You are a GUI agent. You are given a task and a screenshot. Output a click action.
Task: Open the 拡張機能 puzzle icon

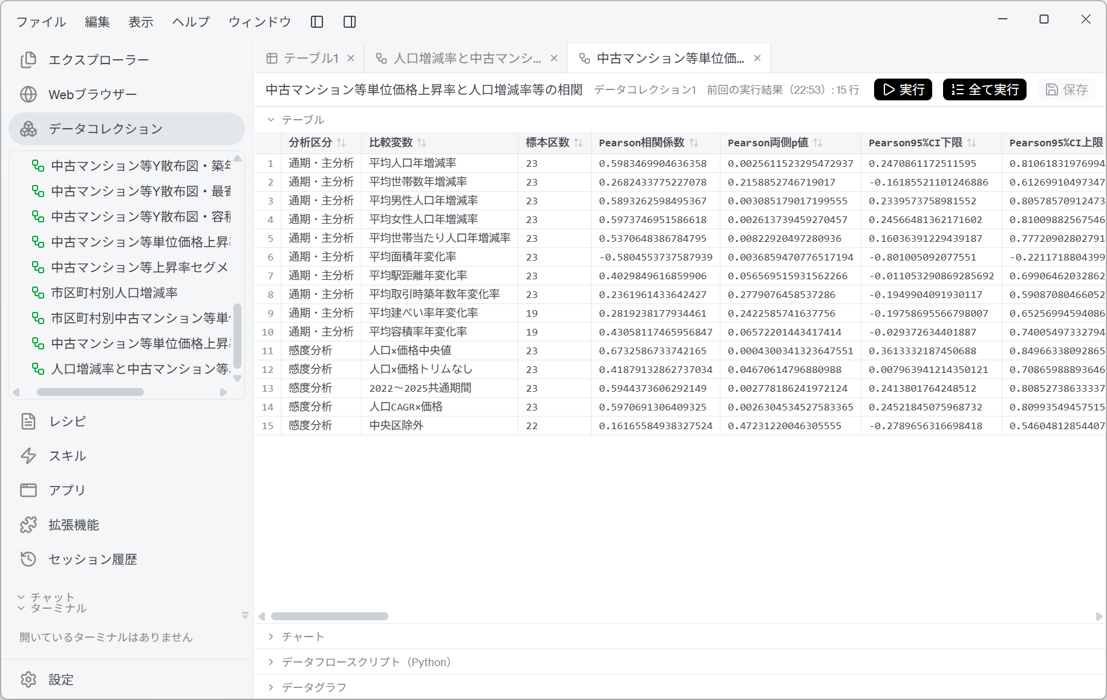pyautogui.click(x=28, y=525)
